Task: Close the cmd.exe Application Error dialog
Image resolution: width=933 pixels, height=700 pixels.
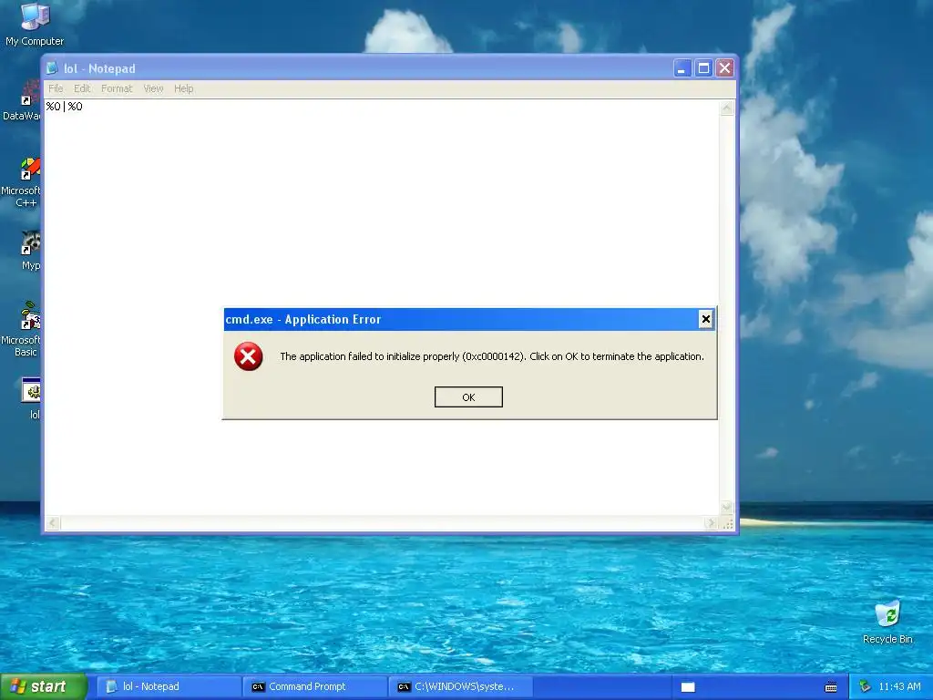Action: (706, 320)
